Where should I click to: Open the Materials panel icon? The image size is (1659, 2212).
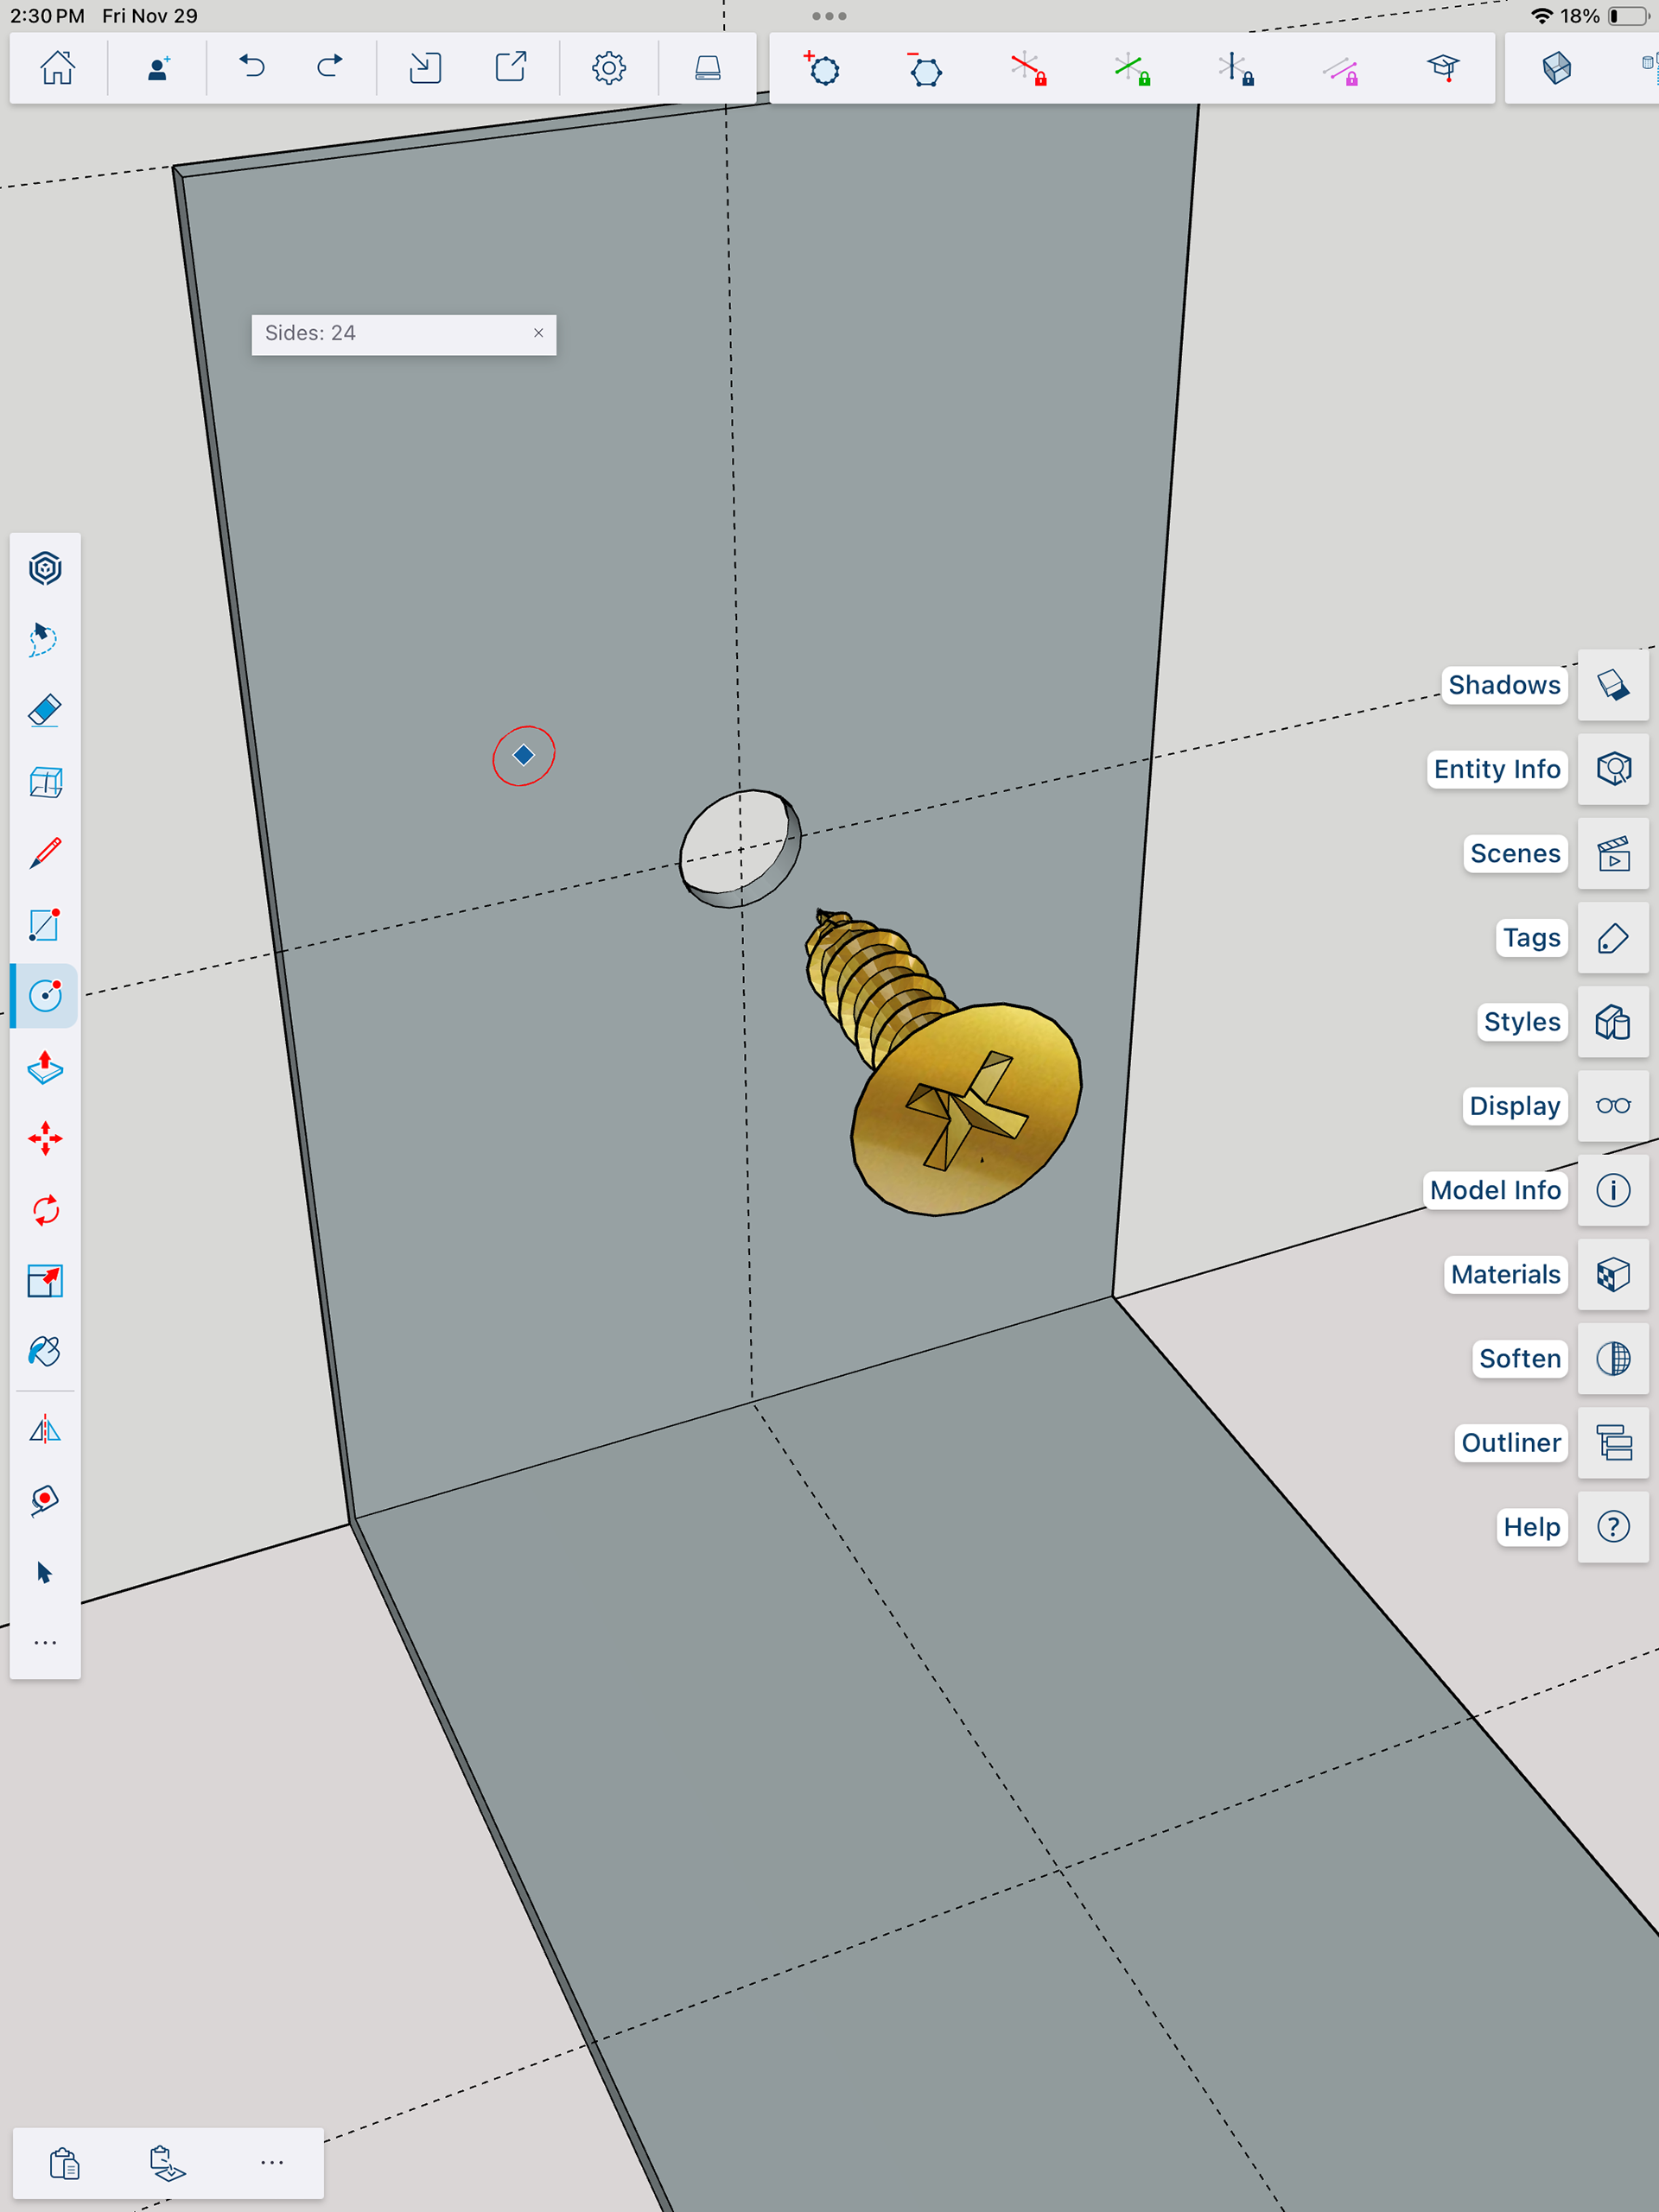coord(1612,1274)
